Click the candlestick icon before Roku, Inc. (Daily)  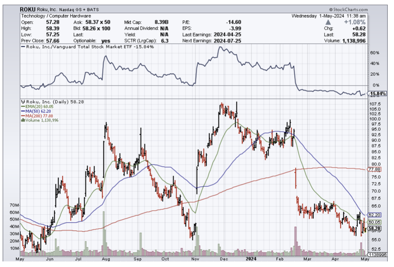[23, 102]
